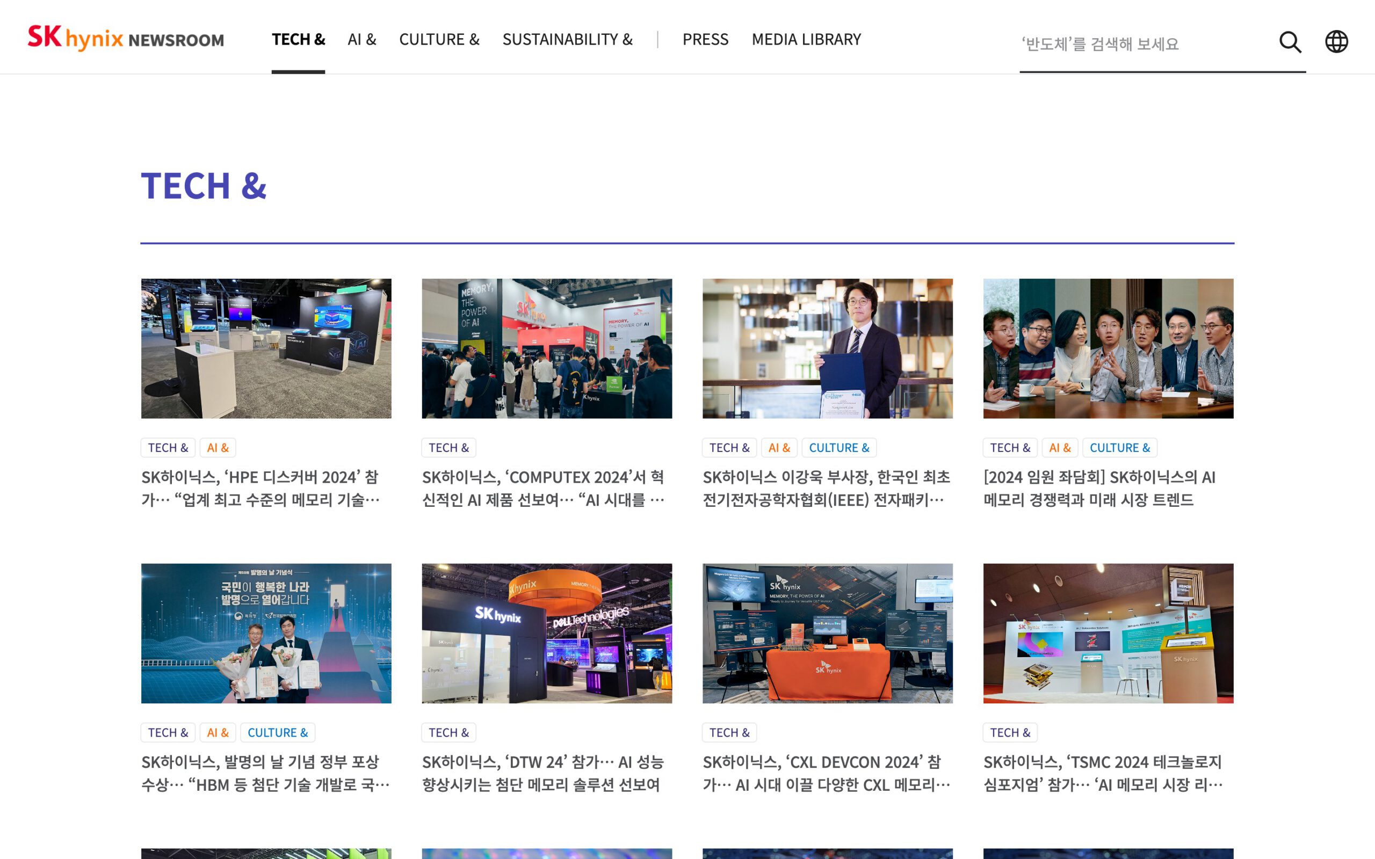The width and height of the screenshot is (1375, 859).
Task: Open the 'TSMC 2024 테크놀로지 심포지엄' headline
Action: point(1102,773)
